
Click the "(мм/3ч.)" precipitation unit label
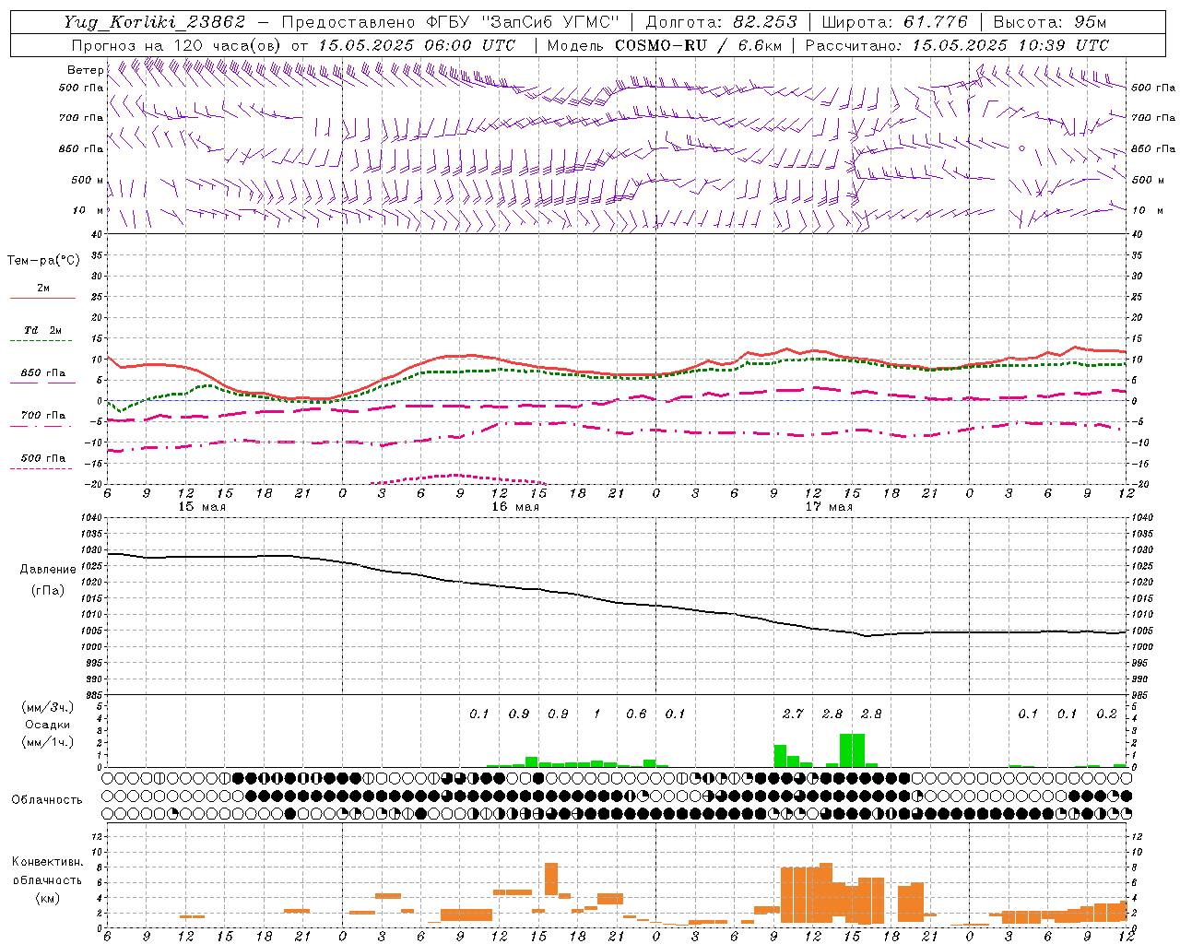point(48,707)
